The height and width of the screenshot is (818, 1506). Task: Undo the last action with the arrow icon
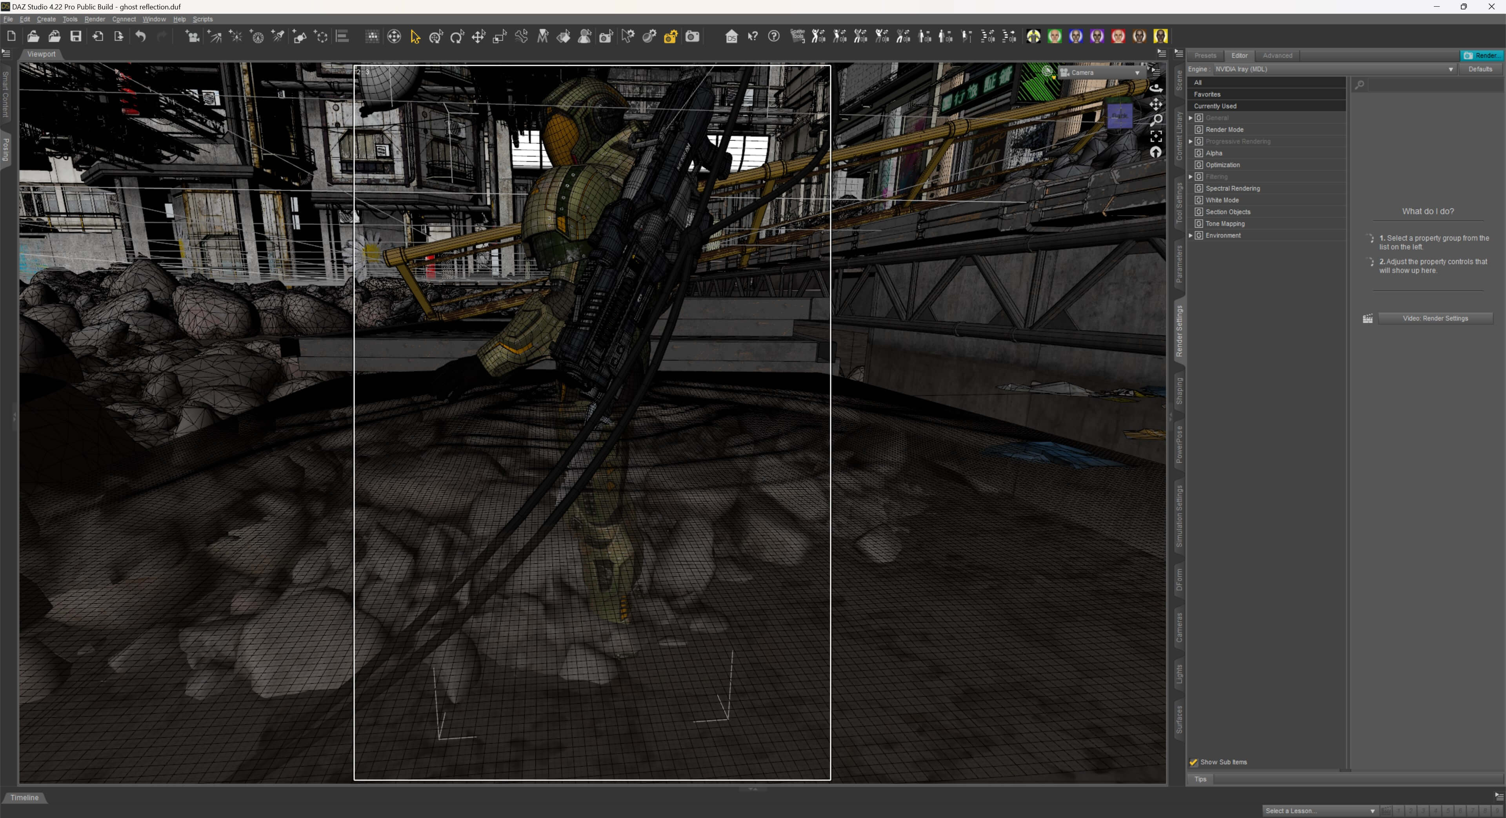tap(140, 36)
